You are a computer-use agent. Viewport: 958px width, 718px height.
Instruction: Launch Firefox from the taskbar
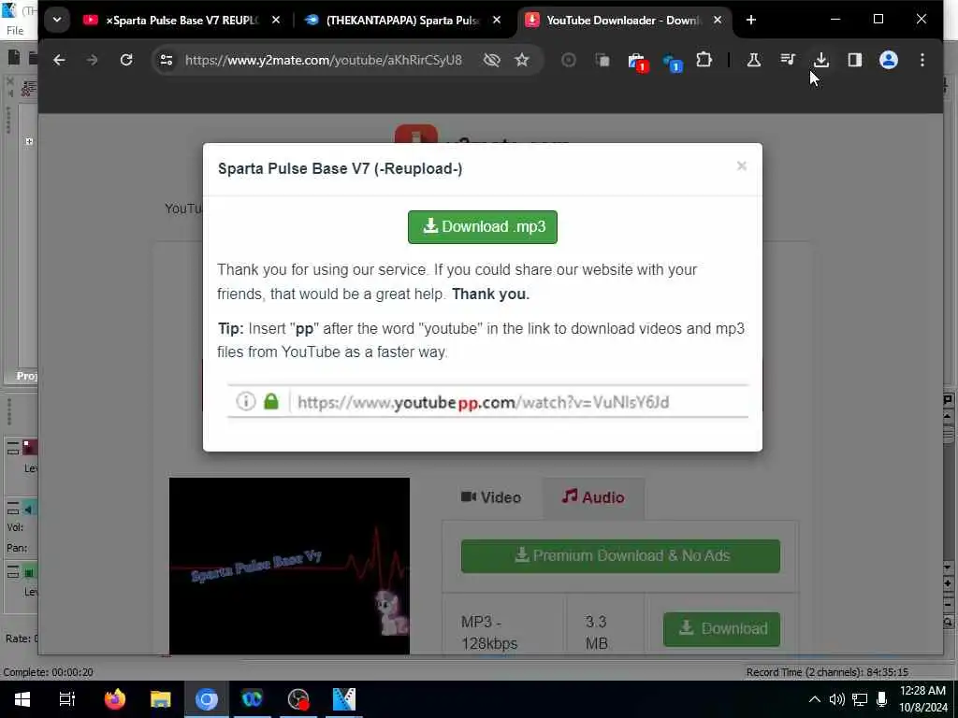(x=114, y=699)
